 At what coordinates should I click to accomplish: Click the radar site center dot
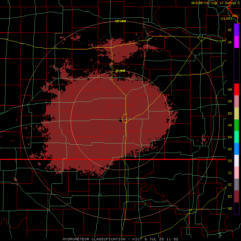[x=120, y=121]
